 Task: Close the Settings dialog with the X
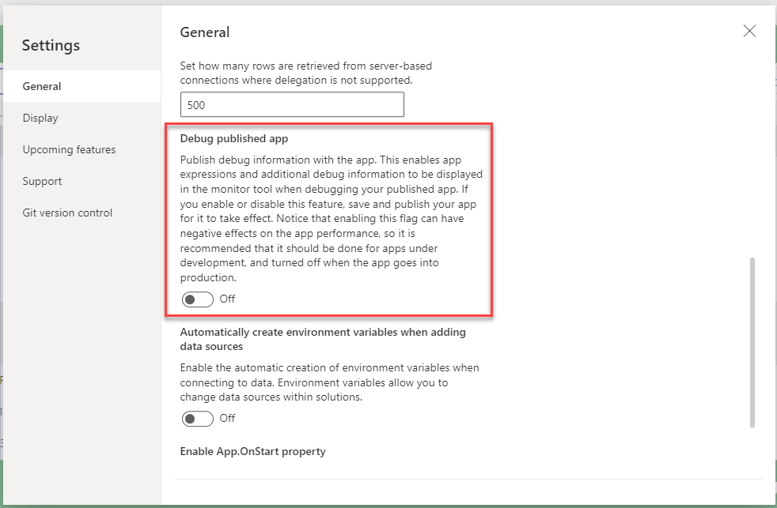[749, 32]
